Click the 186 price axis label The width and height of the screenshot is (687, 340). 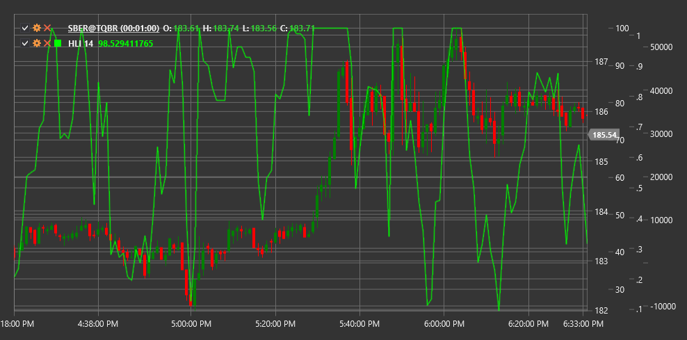(x=601, y=112)
